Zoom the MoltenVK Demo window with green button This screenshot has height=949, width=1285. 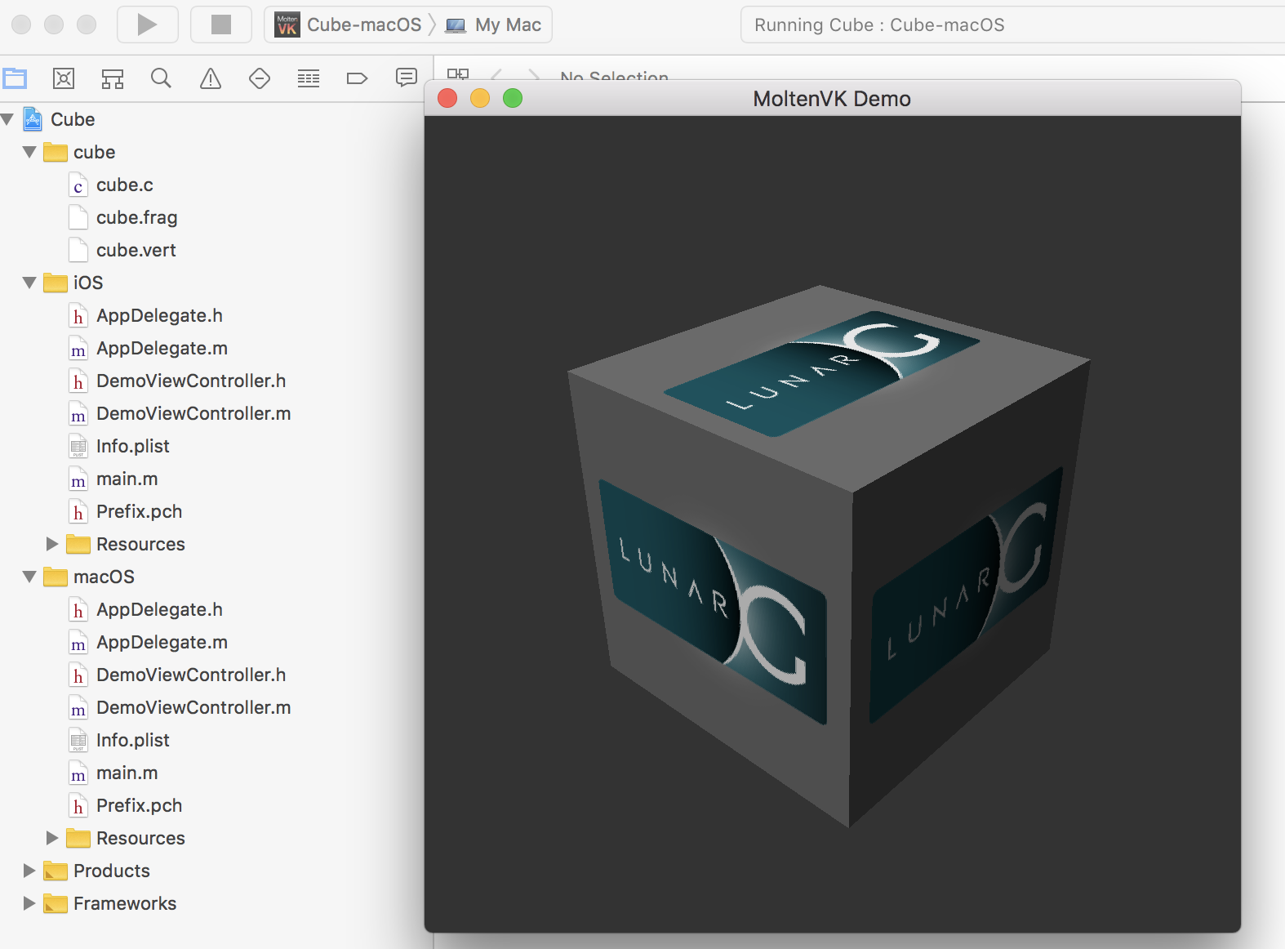(513, 98)
